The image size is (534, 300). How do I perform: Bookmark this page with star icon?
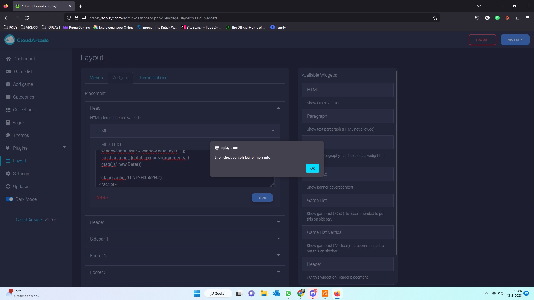pos(435,18)
